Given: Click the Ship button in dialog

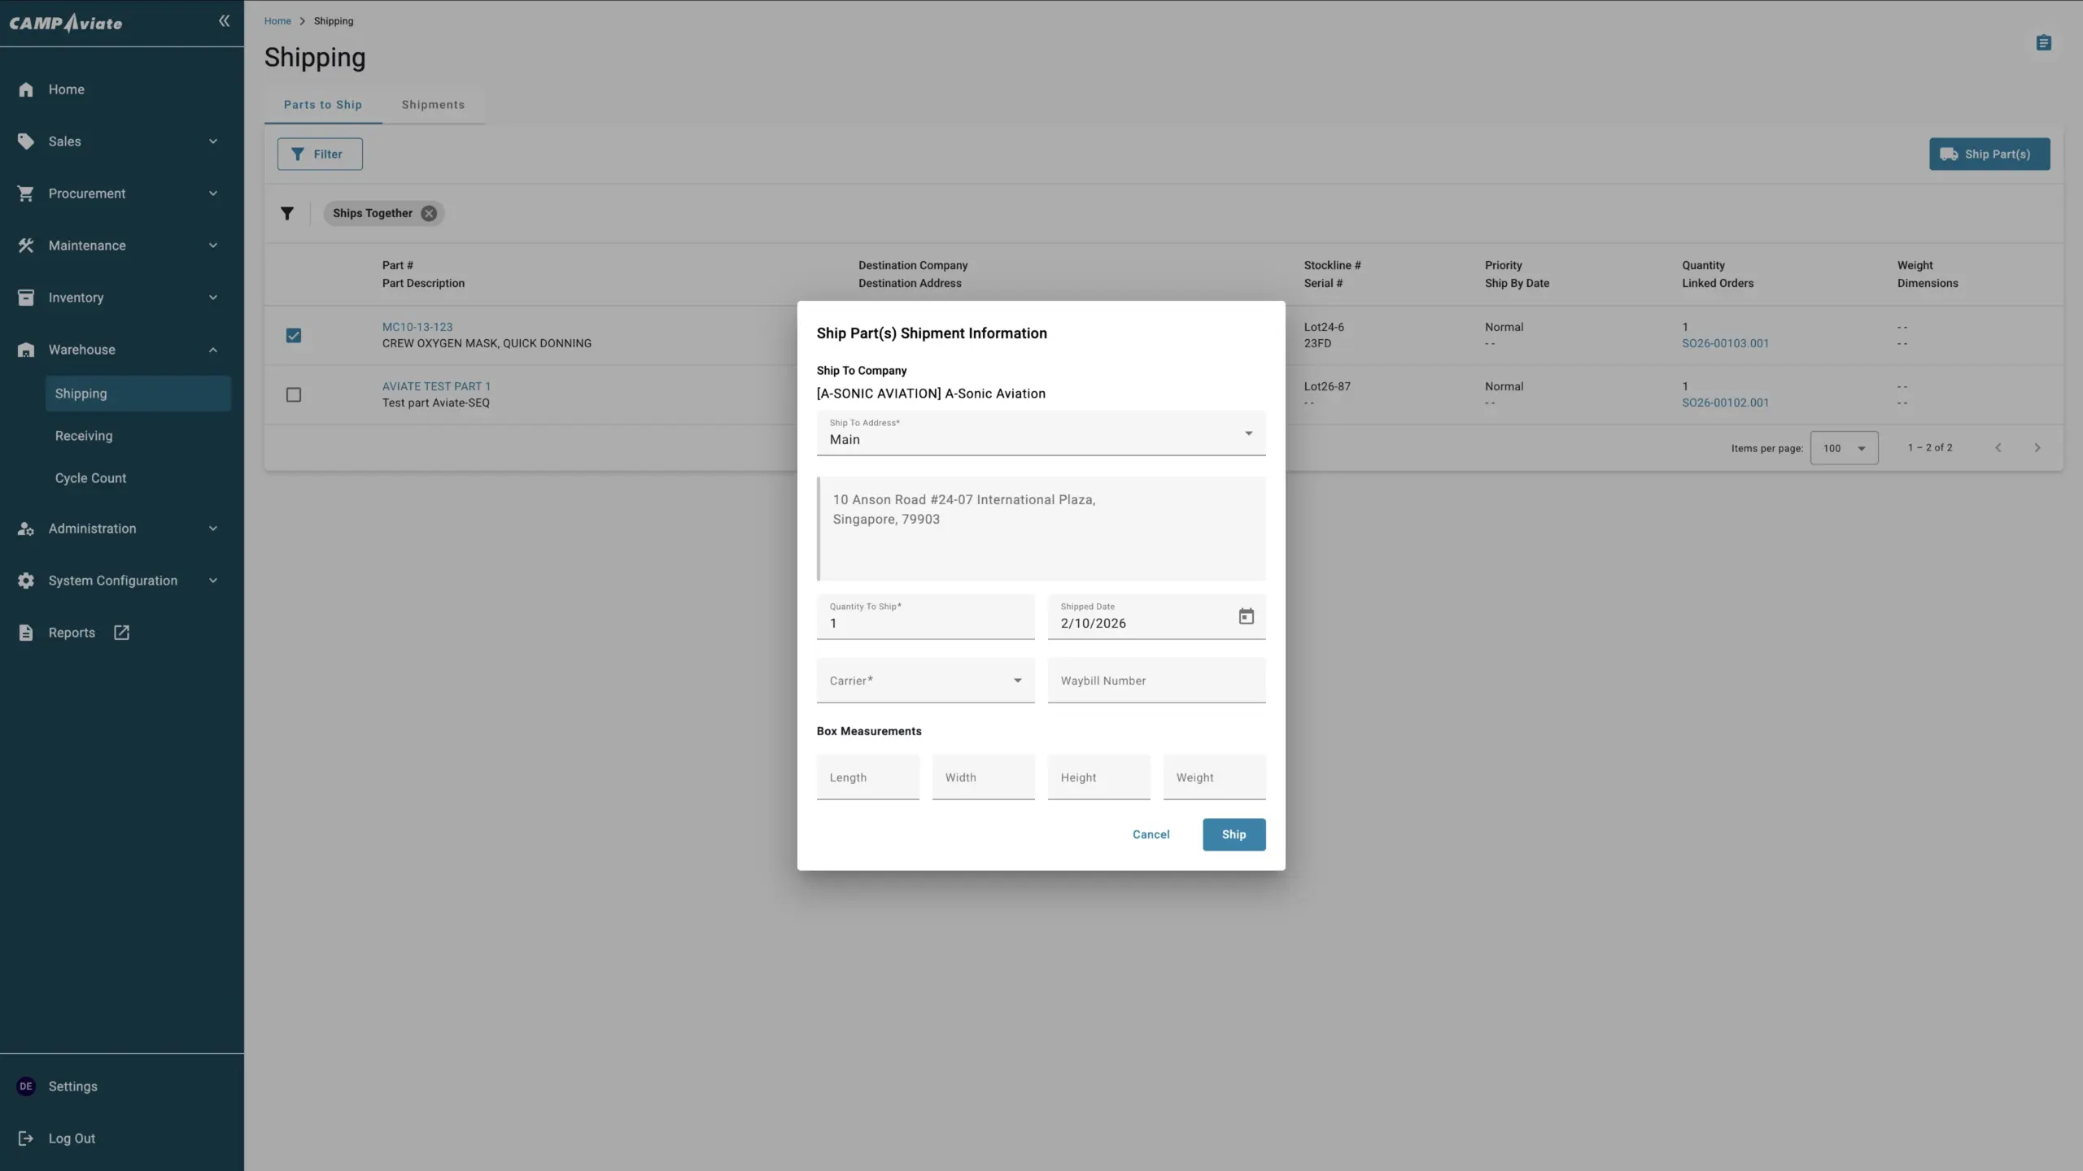Looking at the screenshot, I should (x=1233, y=834).
